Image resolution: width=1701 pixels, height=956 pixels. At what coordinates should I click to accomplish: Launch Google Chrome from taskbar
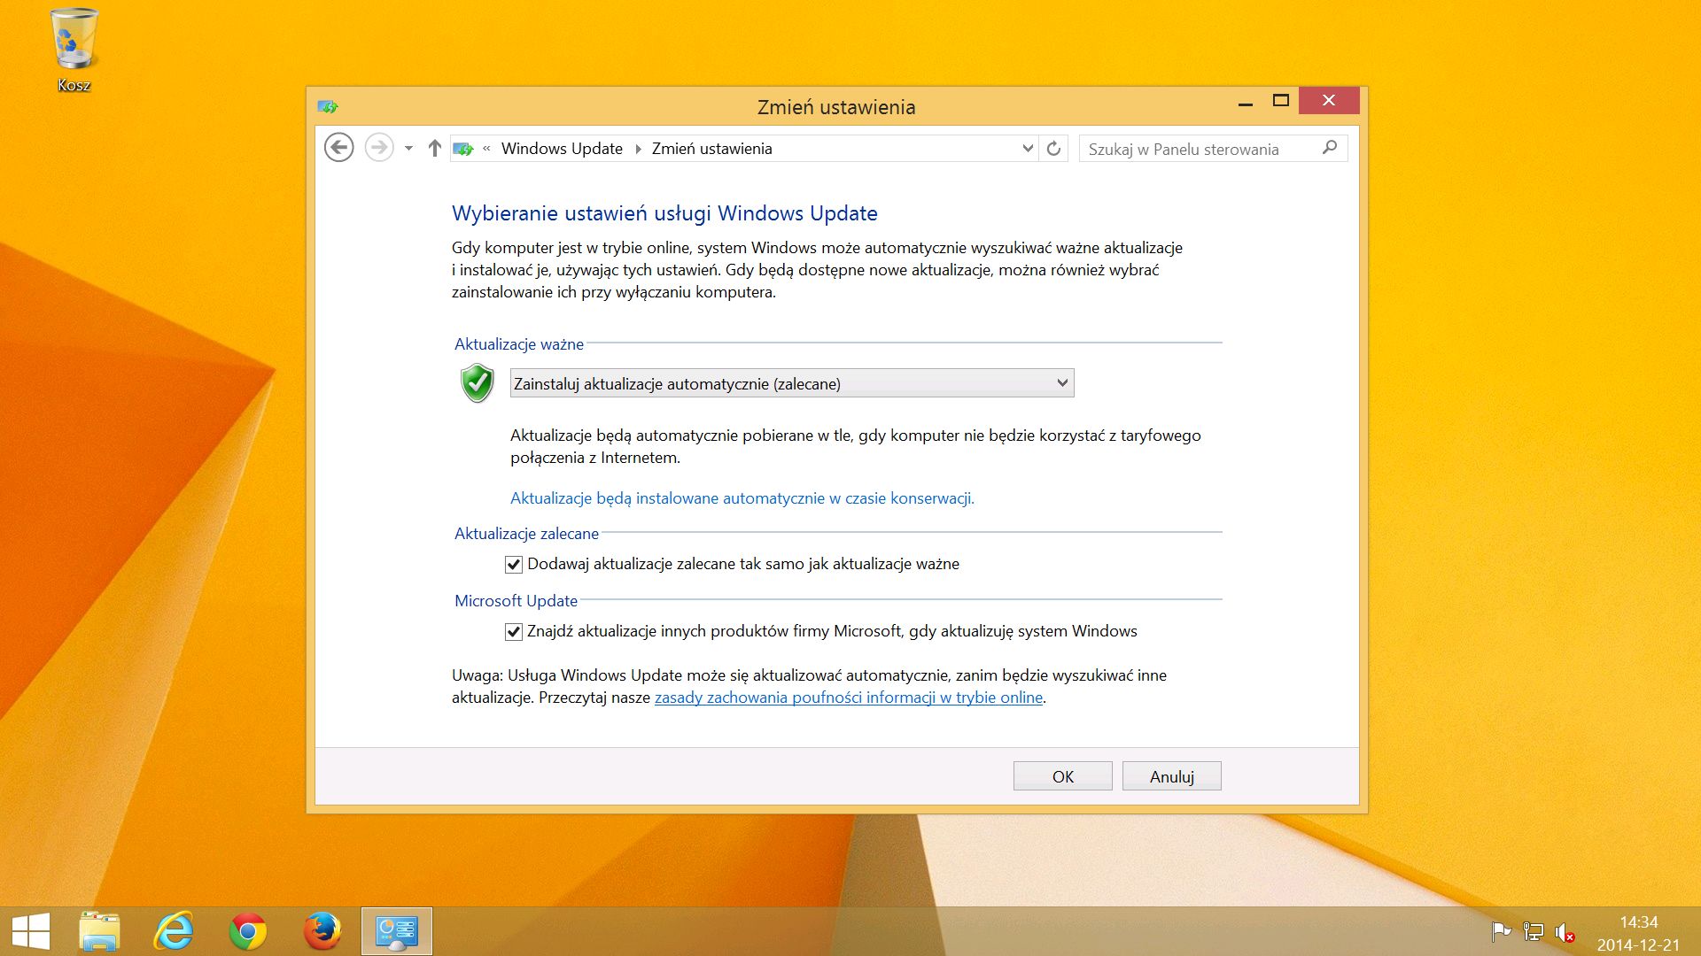click(248, 931)
